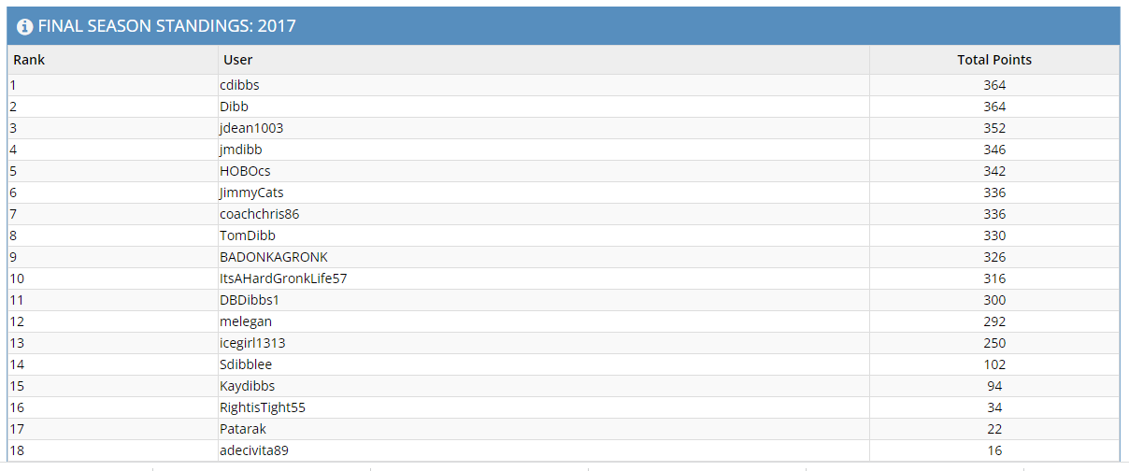The width and height of the screenshot is (1129, 471).
Task: Click icegirl1313 in the standings
Action: [252, 343]
